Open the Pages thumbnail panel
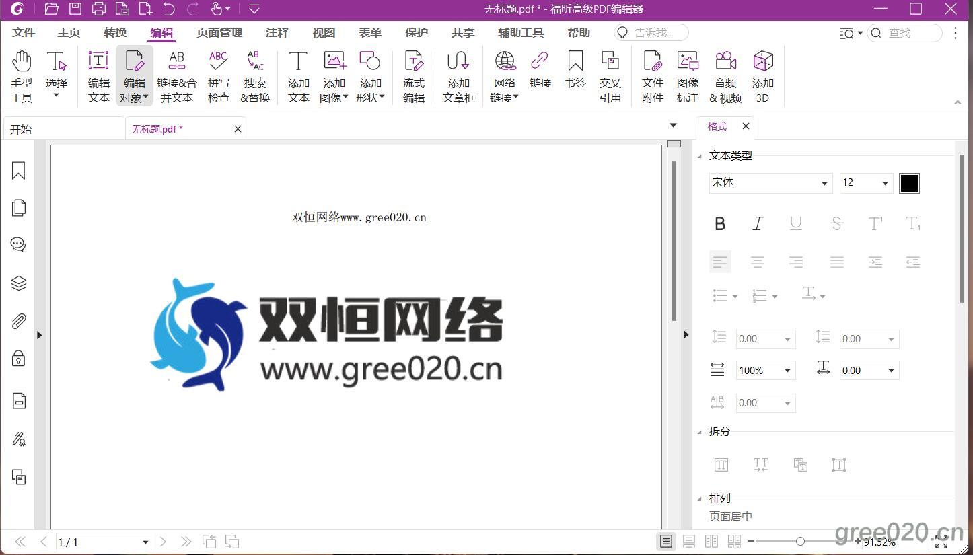 [19, 208]
